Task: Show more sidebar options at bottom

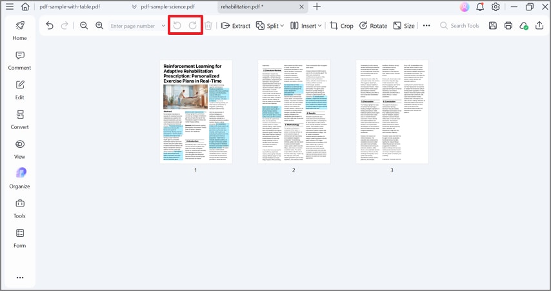Action: tap(20, 277)
